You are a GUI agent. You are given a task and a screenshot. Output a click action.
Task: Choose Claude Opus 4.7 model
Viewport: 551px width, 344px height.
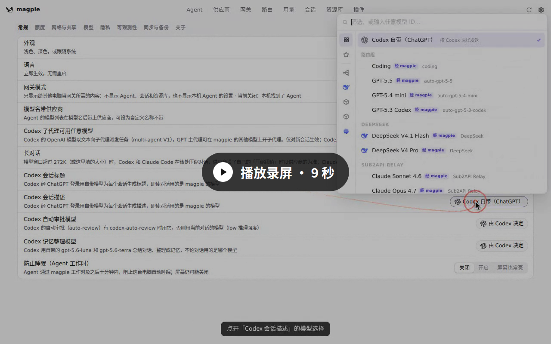coord(451,190)
